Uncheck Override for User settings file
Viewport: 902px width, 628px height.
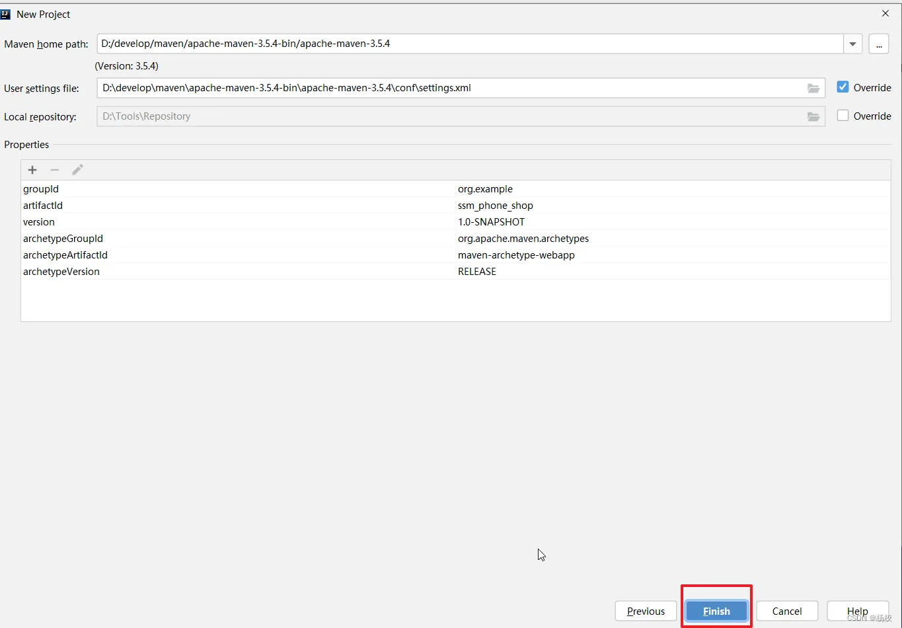point(843,87)
